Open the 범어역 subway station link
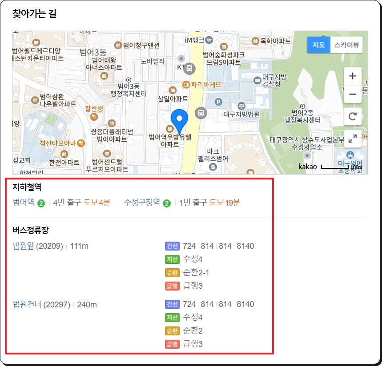The height and width of the screenshot is (366, 382). (24, 202)
